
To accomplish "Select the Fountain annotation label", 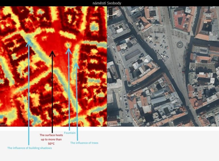I will (x=70, y=133).
